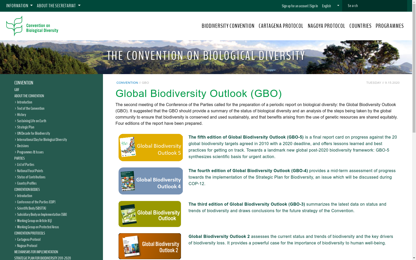Expand the About the Secretariat dropdown
Image resolution: width=416 pixels, height=260 pixels.
[x=59, y=6]
